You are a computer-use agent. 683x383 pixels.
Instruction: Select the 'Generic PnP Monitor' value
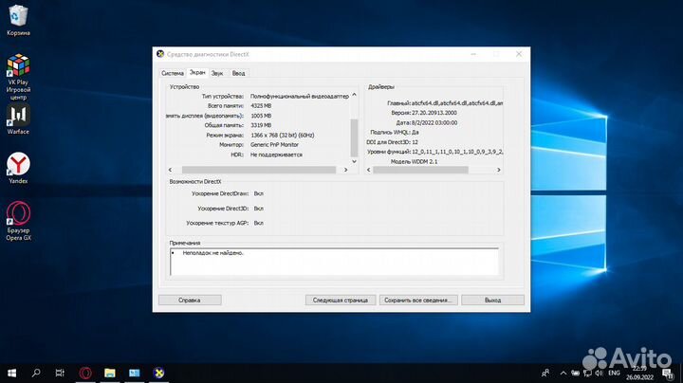point(274,144)
